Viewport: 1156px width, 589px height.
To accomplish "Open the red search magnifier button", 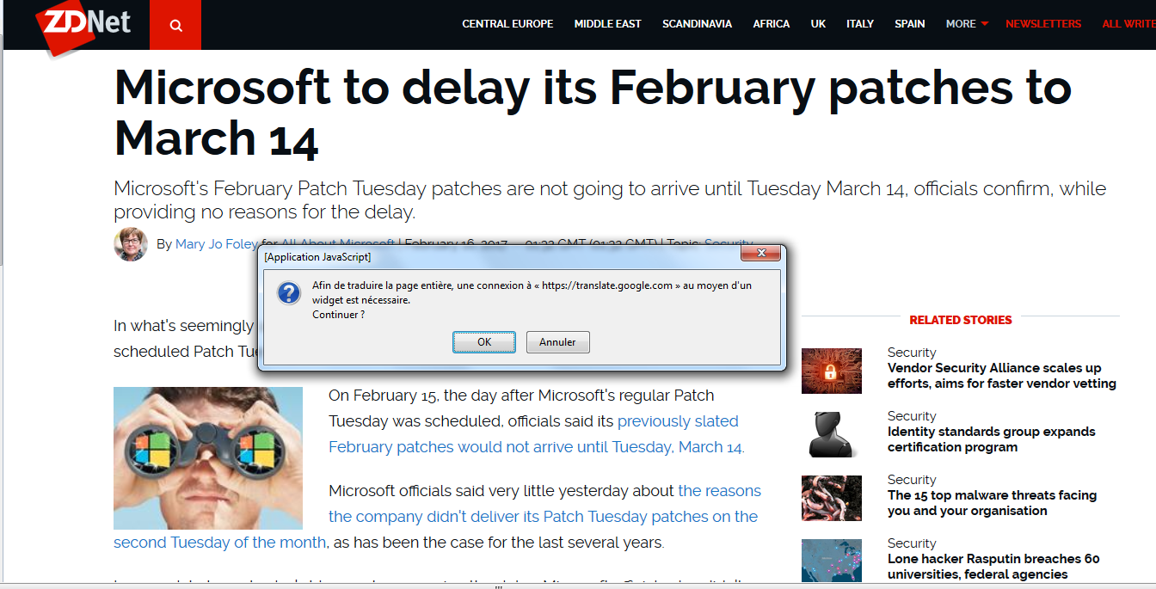I will tap(175, 25).
